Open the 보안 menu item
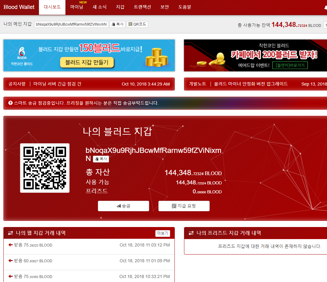Image resolution: width=327 pixels, height=282 pixels. click(x=165, y=7)
